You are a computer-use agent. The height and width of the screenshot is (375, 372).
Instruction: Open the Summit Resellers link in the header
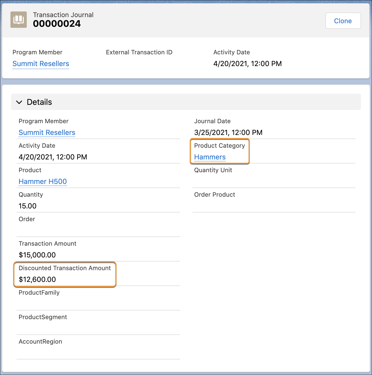coord(41,64)
